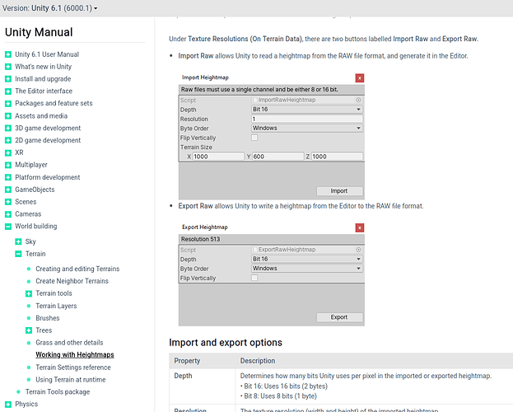The image size is (513, 412).
Task: Expand 3D game development section
Action: coord(8,128)
